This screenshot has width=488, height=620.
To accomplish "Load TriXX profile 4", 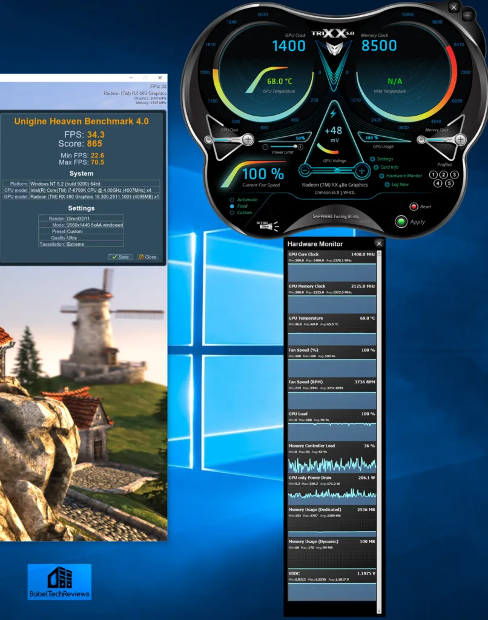I will tap(438, 183).
